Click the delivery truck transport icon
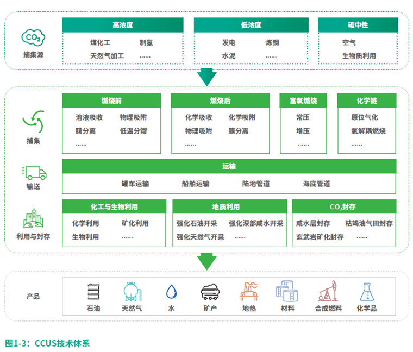 [x=33, y=173]
